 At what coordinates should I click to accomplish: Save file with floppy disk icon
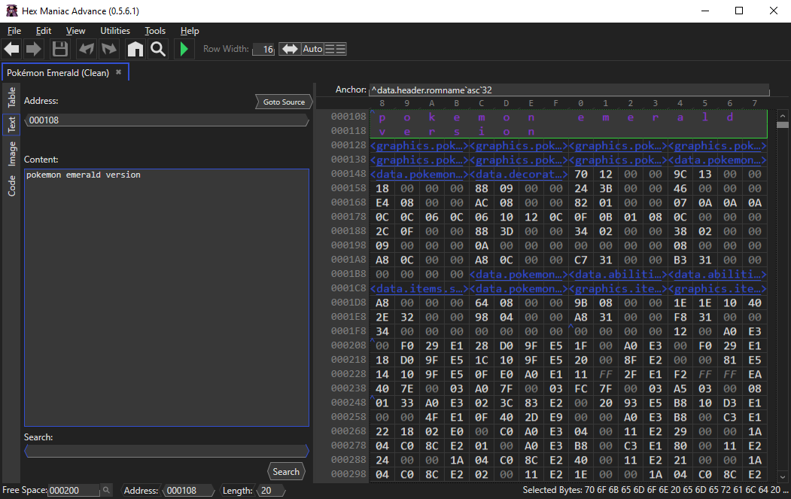(59, 49)
